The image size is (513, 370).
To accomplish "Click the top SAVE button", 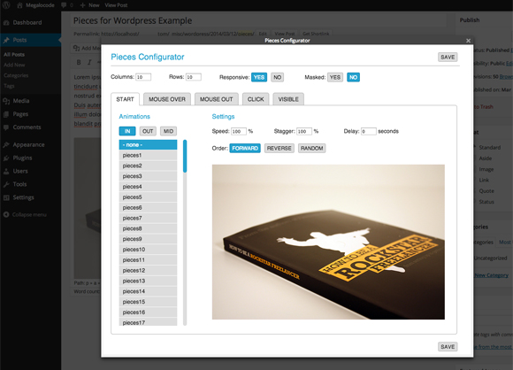I will point(448,58).
